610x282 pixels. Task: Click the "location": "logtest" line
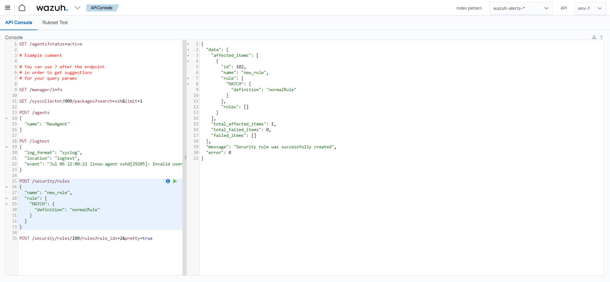tap(52, 158)
